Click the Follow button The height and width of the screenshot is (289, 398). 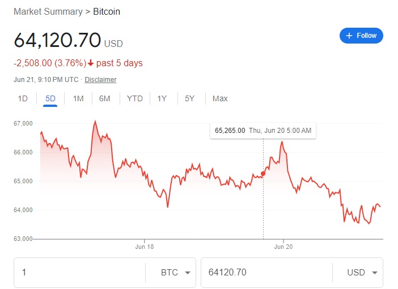[x=361, y=36]
